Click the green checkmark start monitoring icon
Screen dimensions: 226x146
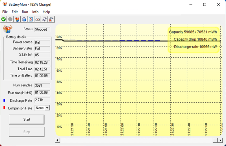click(x=3, y=19)
